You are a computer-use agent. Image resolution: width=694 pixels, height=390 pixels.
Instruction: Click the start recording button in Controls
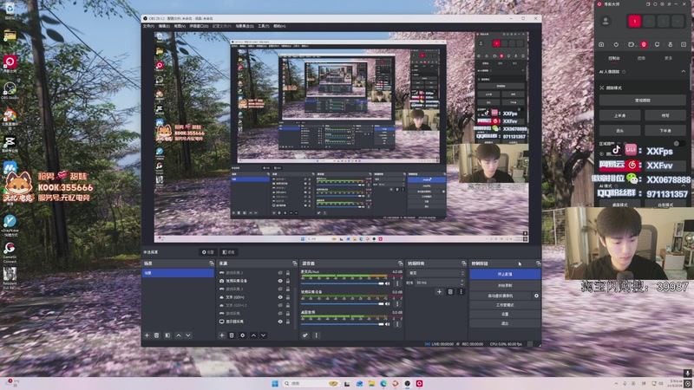pyautogui.click(x=505, y=286)
